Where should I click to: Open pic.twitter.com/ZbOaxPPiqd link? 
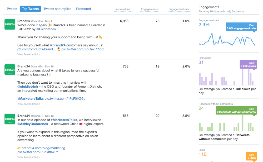coord(82,49)
